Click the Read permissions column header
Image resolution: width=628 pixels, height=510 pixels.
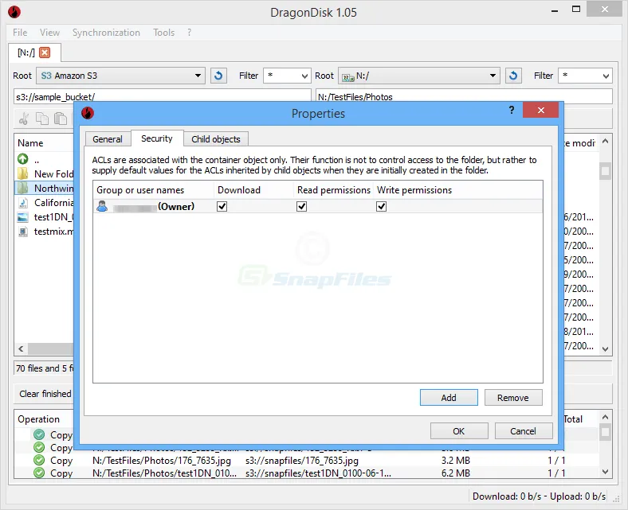click(x=334, y=190)
